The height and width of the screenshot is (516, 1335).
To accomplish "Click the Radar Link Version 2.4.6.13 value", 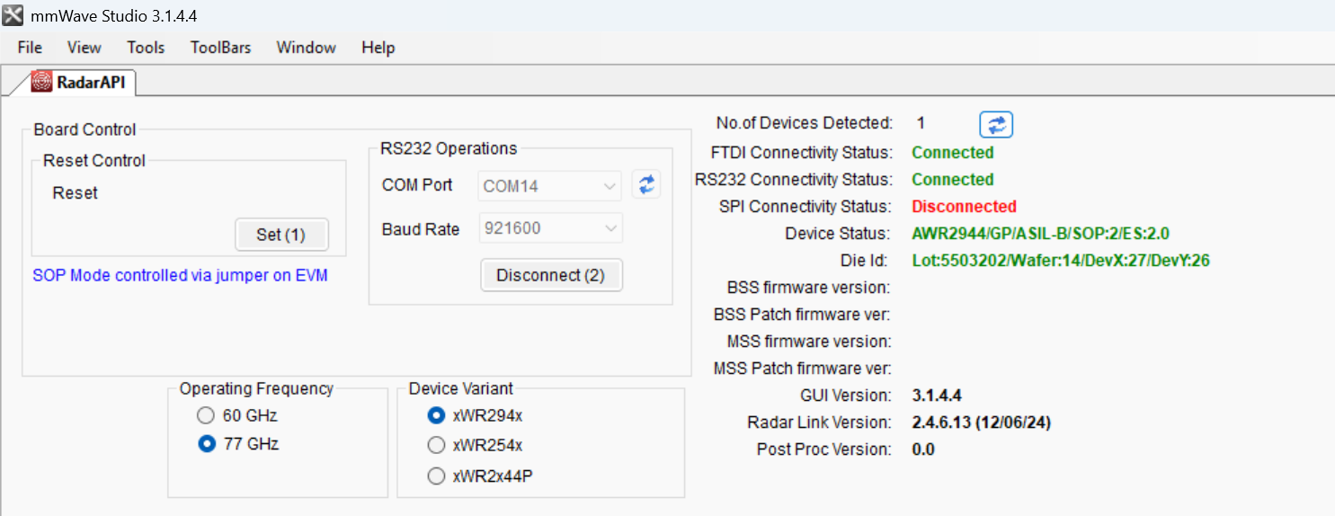I will click(x=982, y=422).
